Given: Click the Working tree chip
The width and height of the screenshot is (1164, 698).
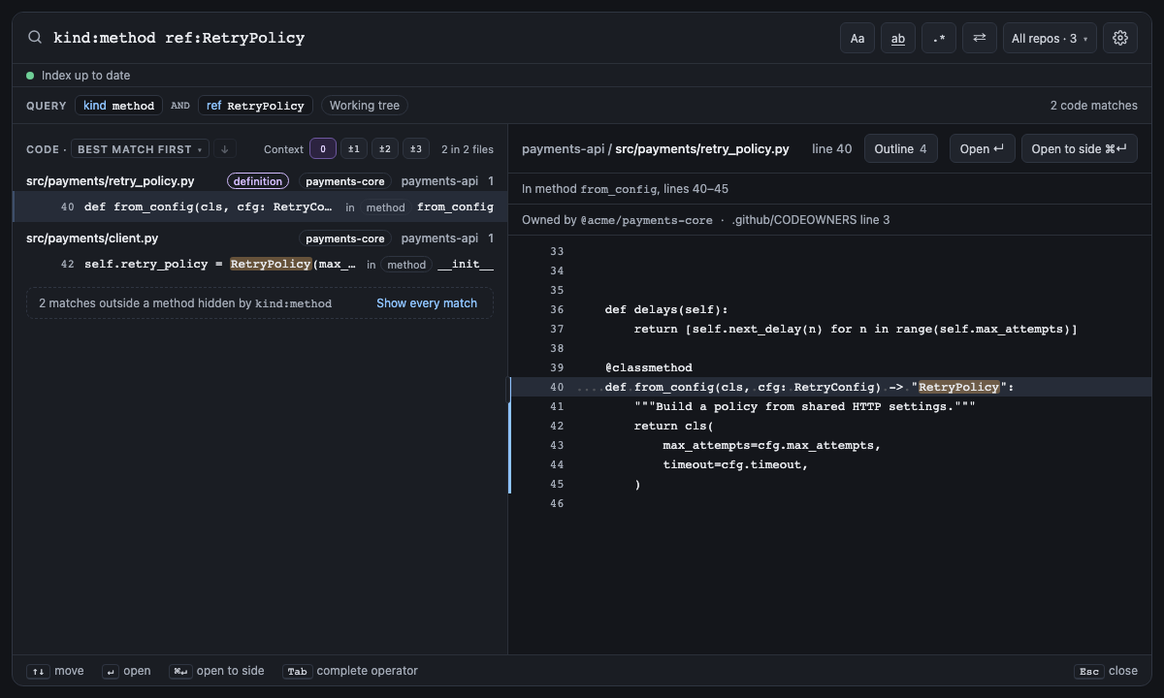Looking at the screenshot, I should (x=365, y=106).
